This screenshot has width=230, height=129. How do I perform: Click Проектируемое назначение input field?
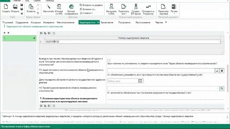164,89
